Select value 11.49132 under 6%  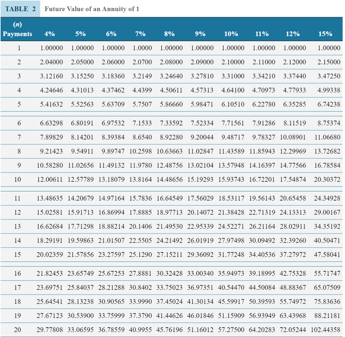111,165
